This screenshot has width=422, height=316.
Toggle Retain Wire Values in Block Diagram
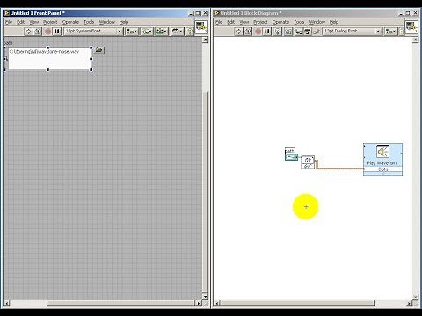pos(288,32)
